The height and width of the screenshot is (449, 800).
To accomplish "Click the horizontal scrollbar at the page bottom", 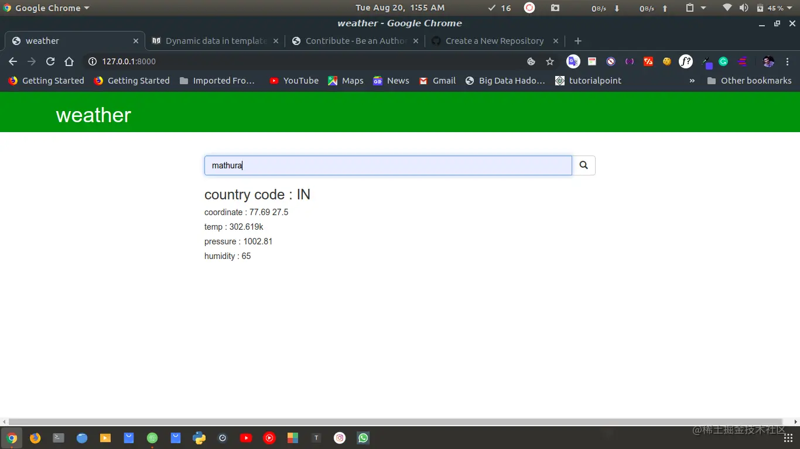I will [x=396, y=422].
